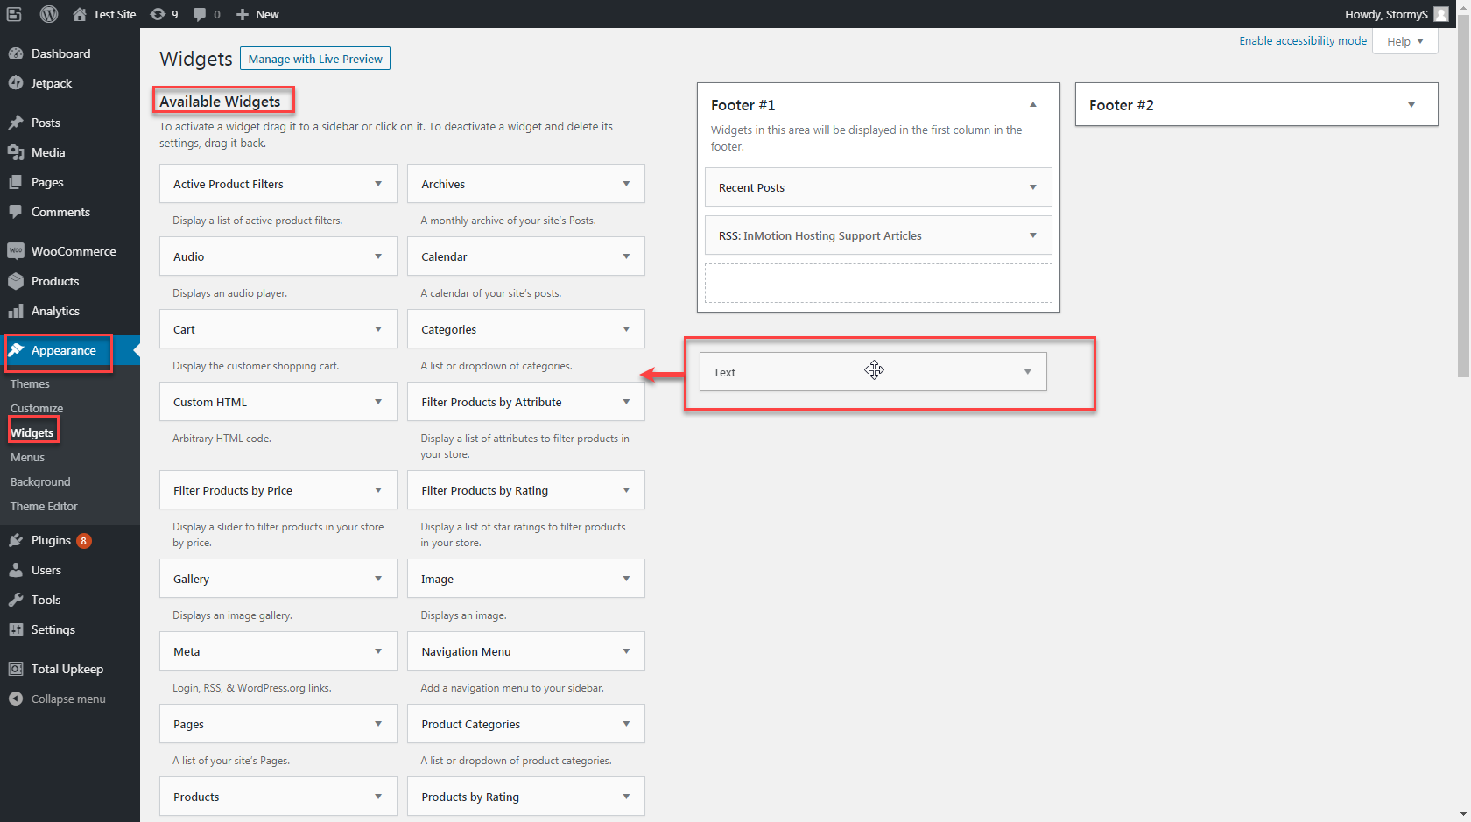Expand the Footer #2 widget area

pos(1411,105)
